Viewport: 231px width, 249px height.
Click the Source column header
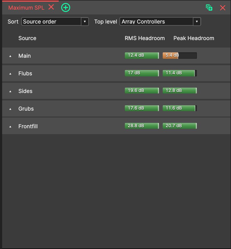(27, 38)
